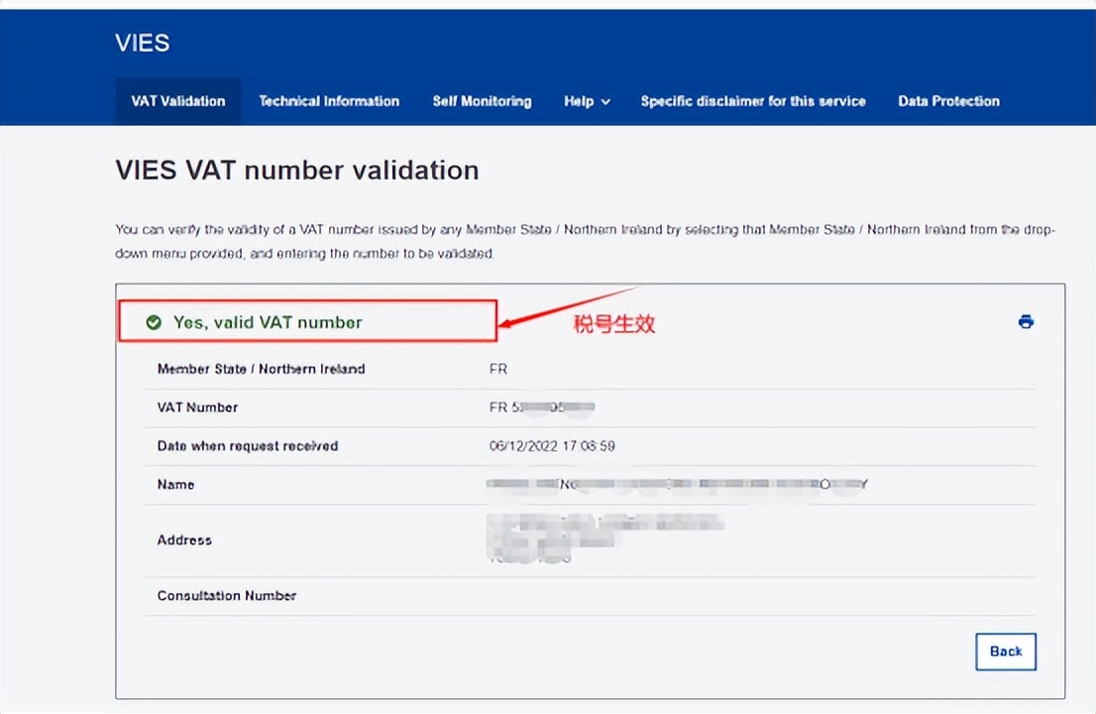Open the Self Monitoring page
Viewport: 1096px width, 714px height.
pos(482,101)
